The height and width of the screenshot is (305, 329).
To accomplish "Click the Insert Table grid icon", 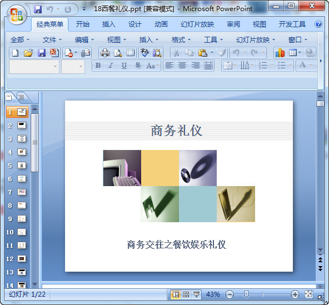I will pyautogui.click(x=292, y=53).
